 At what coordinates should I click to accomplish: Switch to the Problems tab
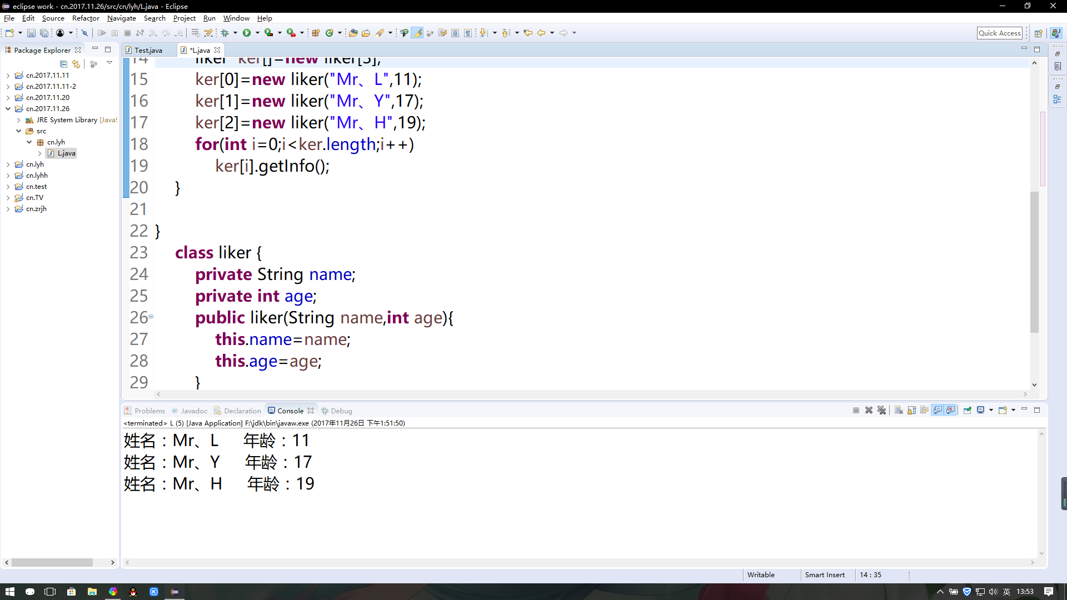click(144, 411)
